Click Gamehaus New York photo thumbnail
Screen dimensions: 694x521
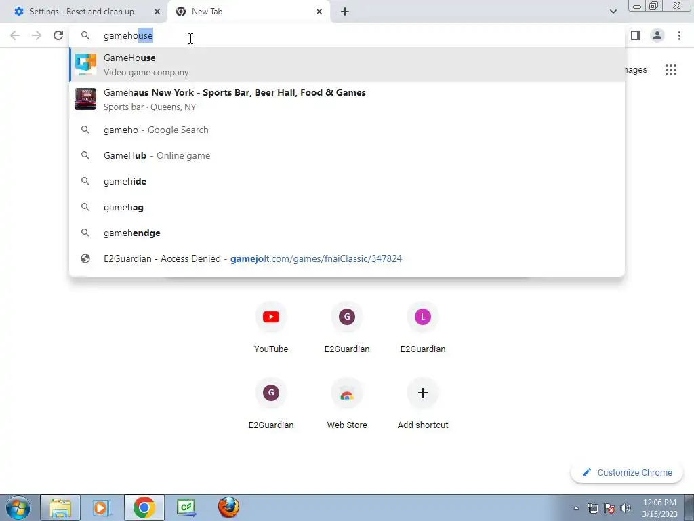pos(85,99)
